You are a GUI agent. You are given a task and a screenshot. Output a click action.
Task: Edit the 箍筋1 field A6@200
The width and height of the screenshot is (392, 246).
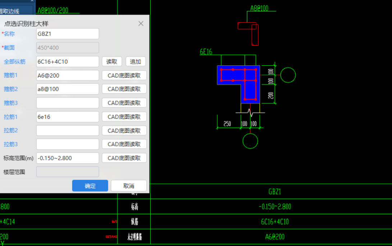[x=68, y=75]
